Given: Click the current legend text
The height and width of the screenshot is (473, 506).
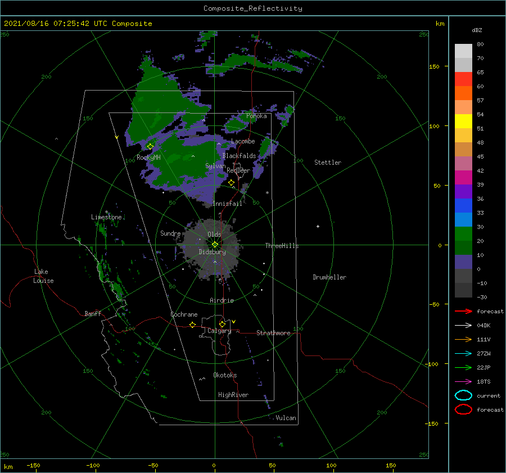Looking at the screenshot, I should pyautogui.click(x=489, y=396).
